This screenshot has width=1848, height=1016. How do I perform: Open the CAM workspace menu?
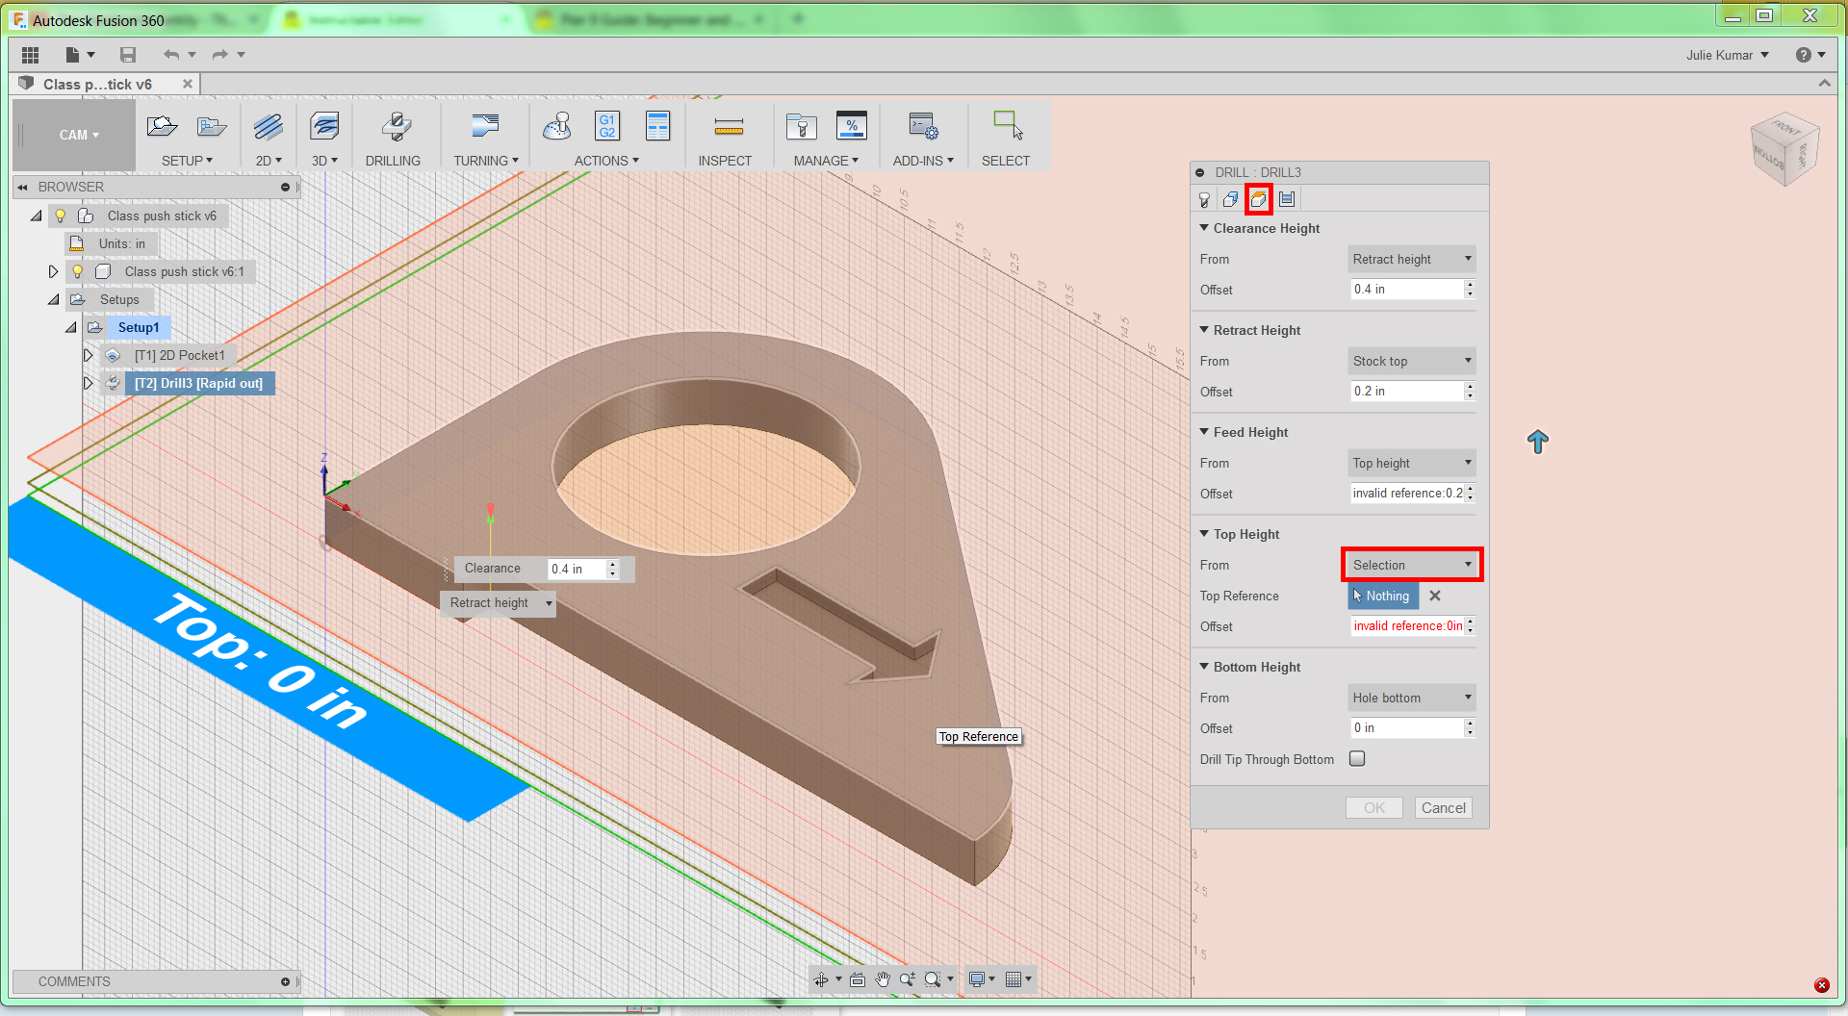coord(78,135)
